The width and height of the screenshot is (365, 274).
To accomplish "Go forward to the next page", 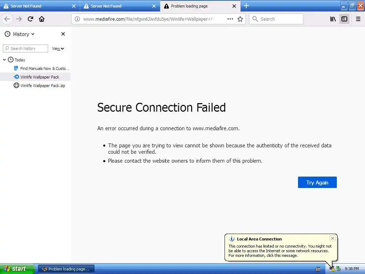I will (19, 19).
